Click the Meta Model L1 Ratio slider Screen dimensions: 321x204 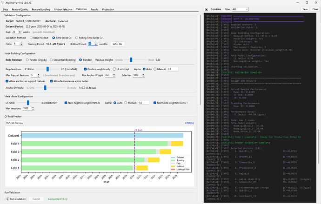[x=28, y=103]
